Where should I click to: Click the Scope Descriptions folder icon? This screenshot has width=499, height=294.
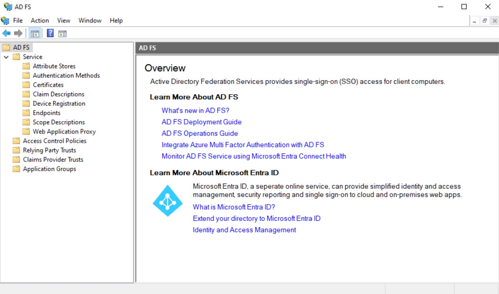tap(26, 122)
